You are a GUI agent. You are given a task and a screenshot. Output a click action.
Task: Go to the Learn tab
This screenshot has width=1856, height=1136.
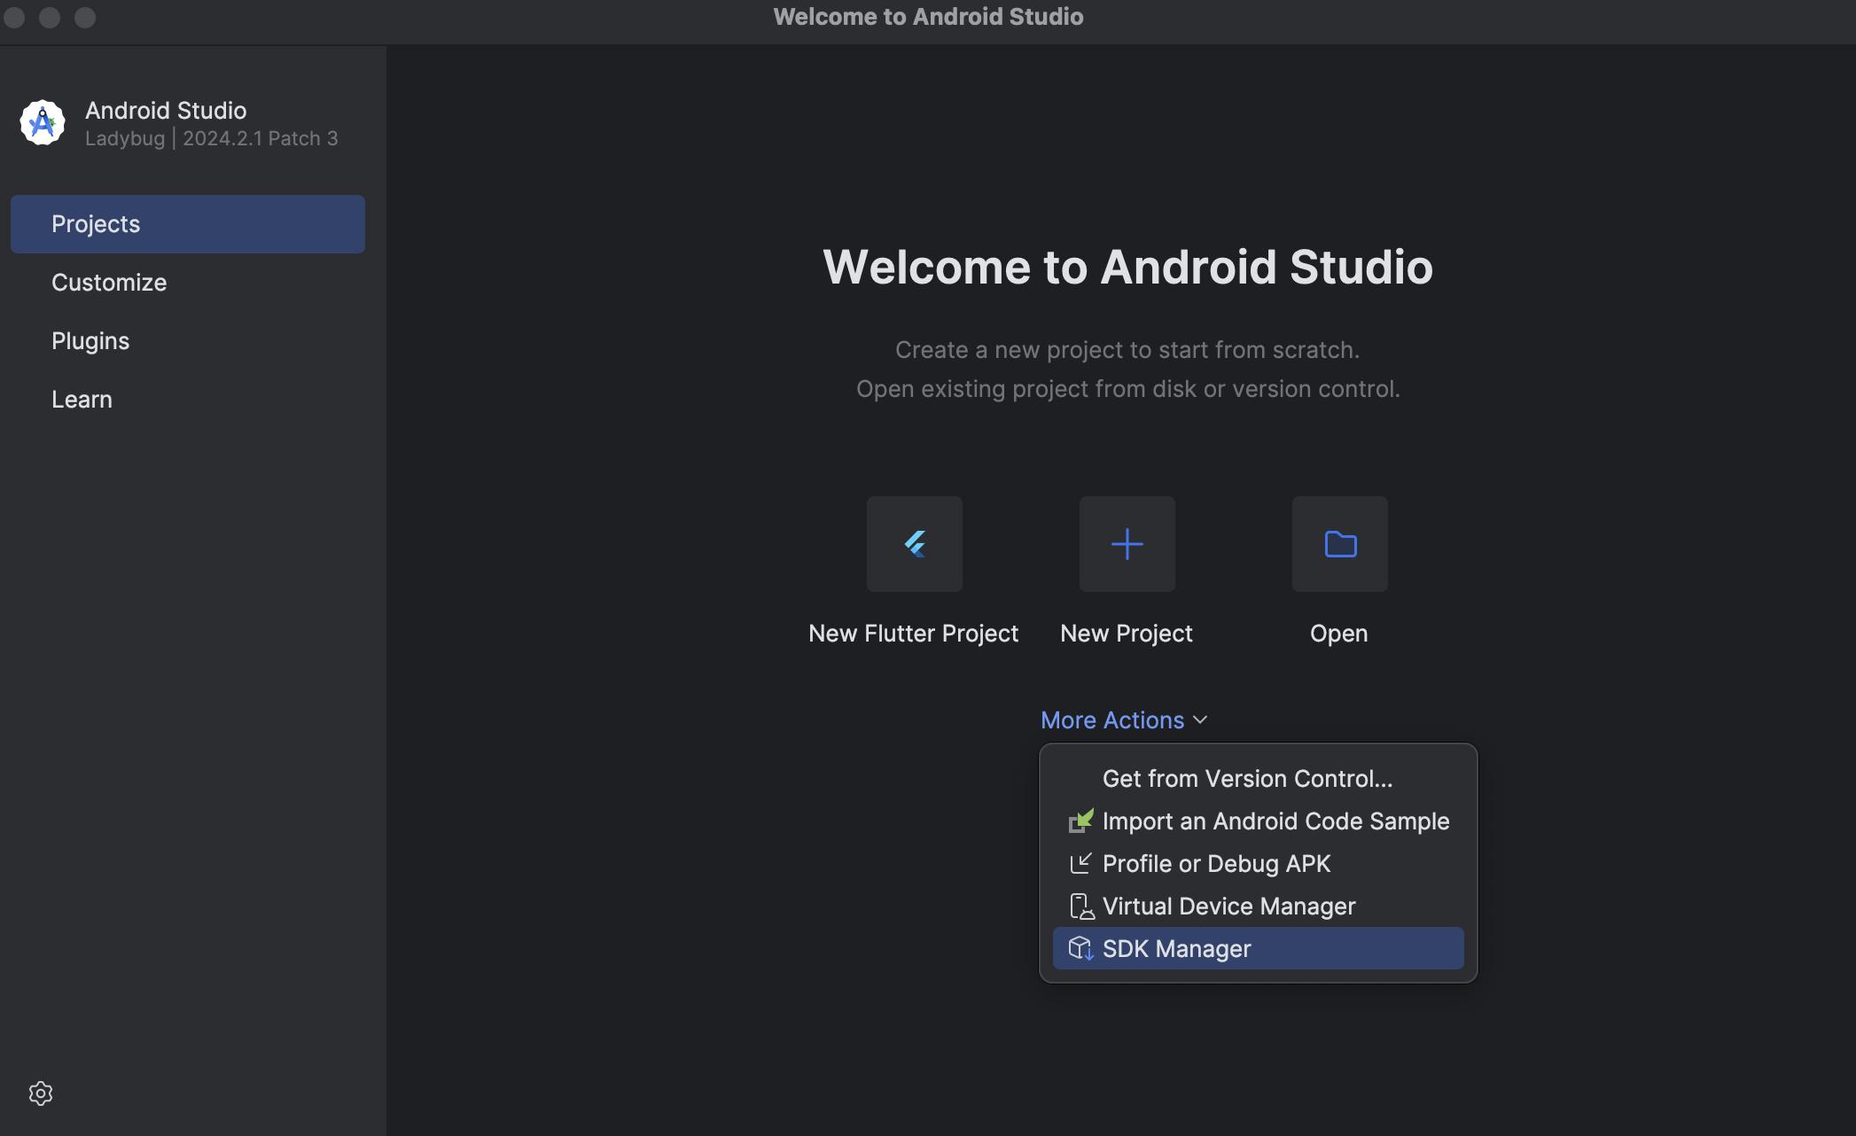coord(188,400)
